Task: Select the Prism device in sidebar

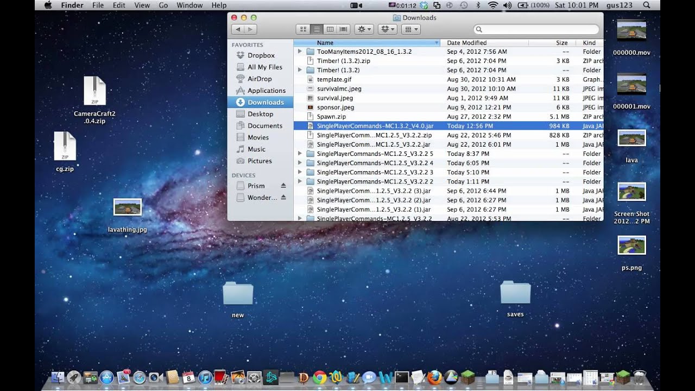Action: pos(256,186)
